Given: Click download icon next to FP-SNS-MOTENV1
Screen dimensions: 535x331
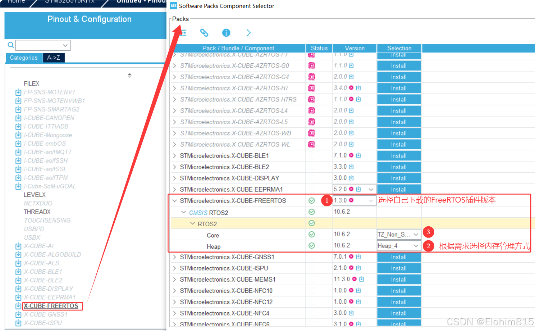Looking at the screenshot, I should click(x=18, y=92).
